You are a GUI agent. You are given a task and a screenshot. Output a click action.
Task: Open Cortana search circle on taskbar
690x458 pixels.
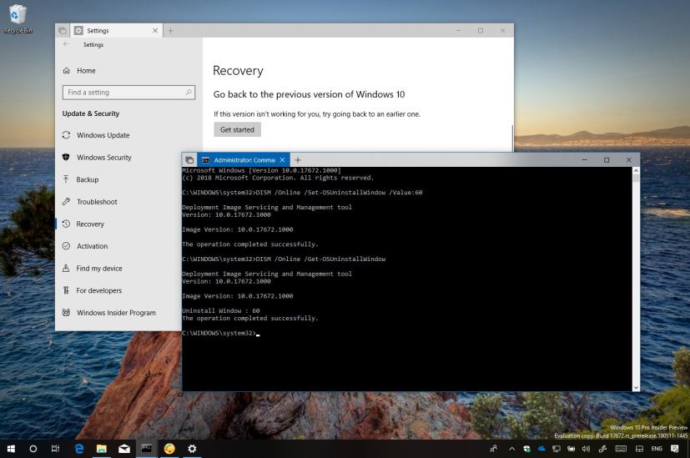click(33, 449)
